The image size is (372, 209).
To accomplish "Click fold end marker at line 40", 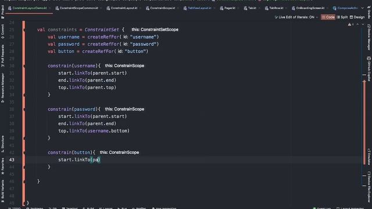I will click(x=24, y=138).
